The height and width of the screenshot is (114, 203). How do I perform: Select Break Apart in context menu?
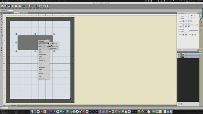(42, 67)
